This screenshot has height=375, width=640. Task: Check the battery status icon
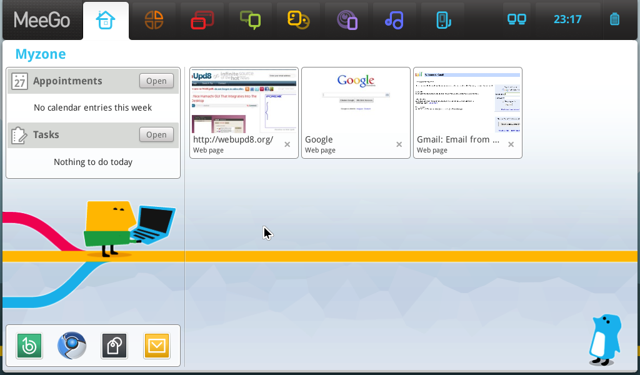pos(615,19)
